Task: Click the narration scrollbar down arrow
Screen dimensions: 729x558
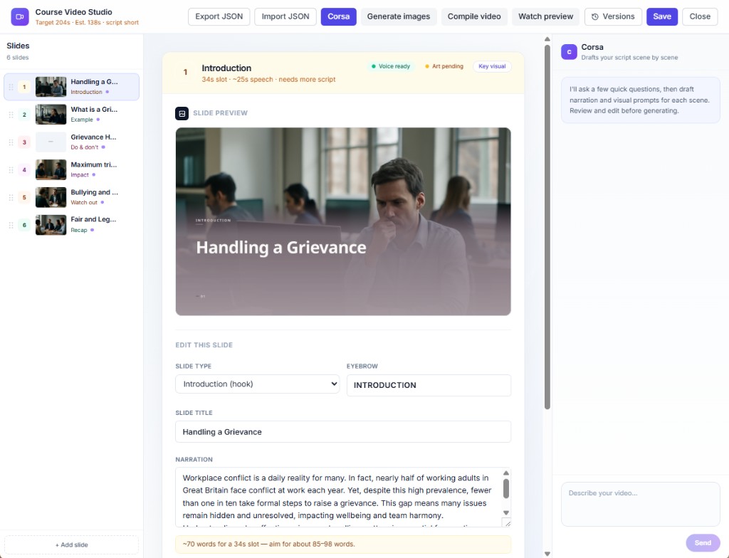Action: [x=506, y=512]
